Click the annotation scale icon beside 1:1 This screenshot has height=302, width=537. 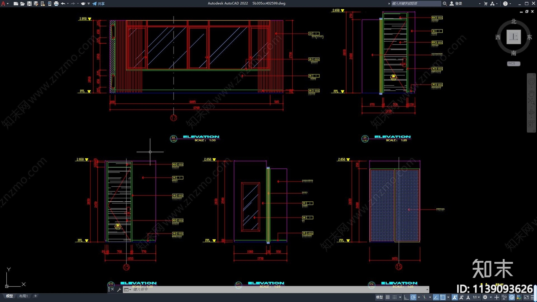(468, 297)
